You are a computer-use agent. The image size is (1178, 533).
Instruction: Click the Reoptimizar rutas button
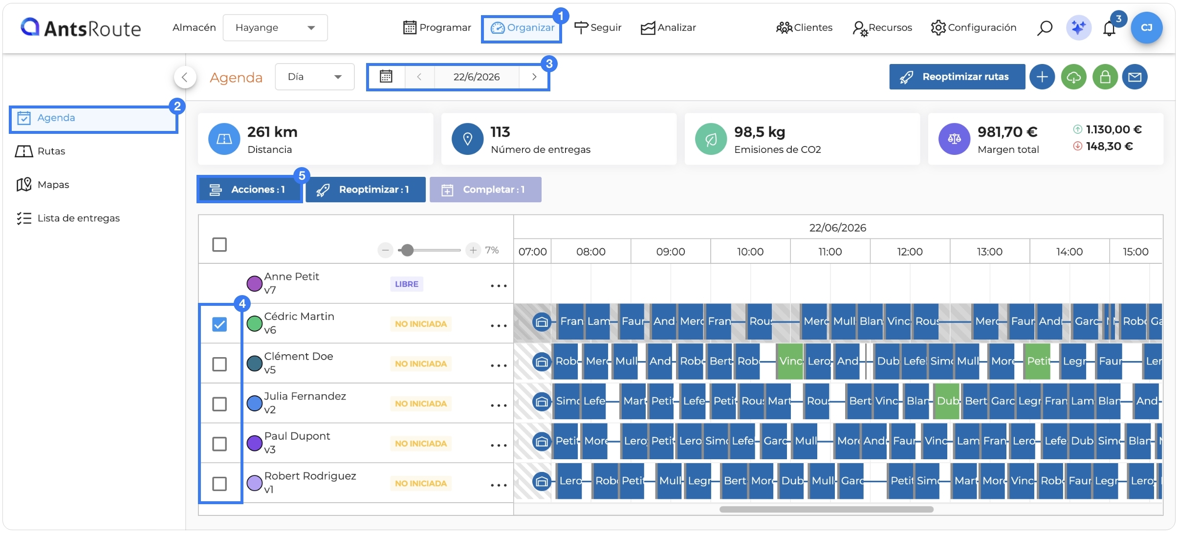pyautogui.click(x=957, y=77)
